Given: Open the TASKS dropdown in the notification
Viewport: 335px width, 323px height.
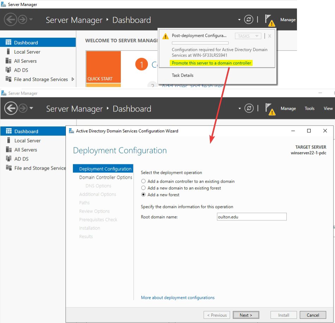Looking at the screenshot, I should [248, 36].
